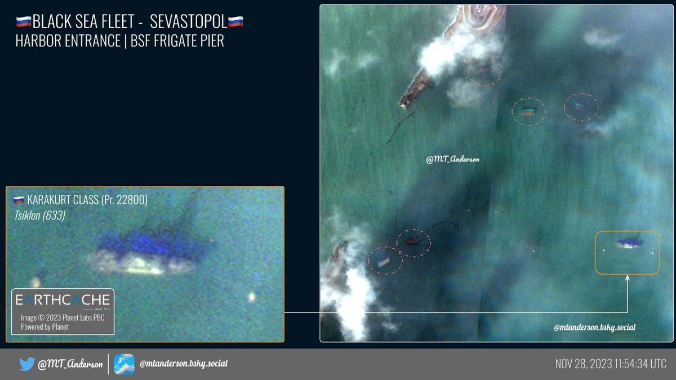Click the bsky.social watermark on satellite image

pos(594,327)
